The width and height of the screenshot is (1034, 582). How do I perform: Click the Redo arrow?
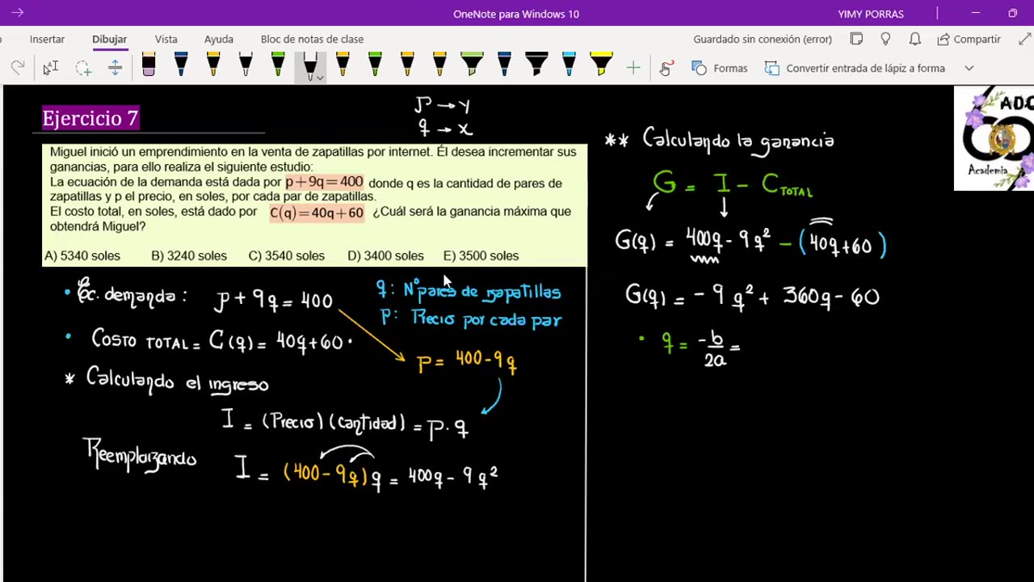pos(18,68)
